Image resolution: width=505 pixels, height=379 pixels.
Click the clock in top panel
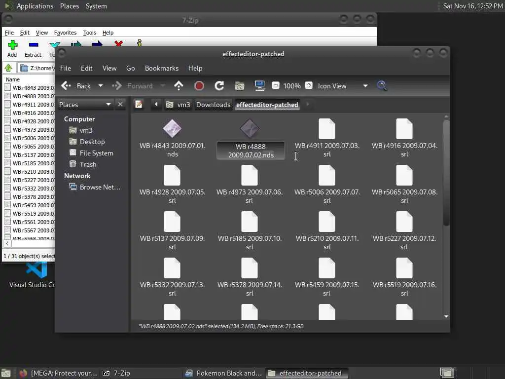(472, 6)
